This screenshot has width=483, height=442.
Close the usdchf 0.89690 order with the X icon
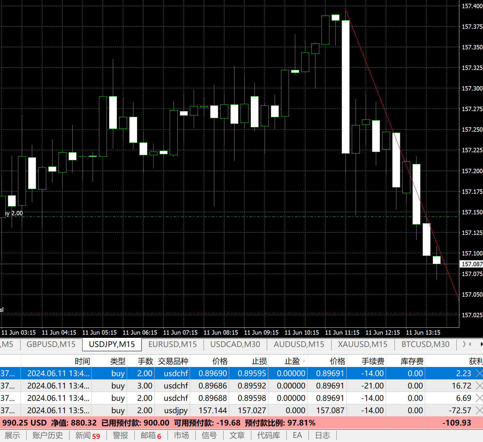click(479, 373)
